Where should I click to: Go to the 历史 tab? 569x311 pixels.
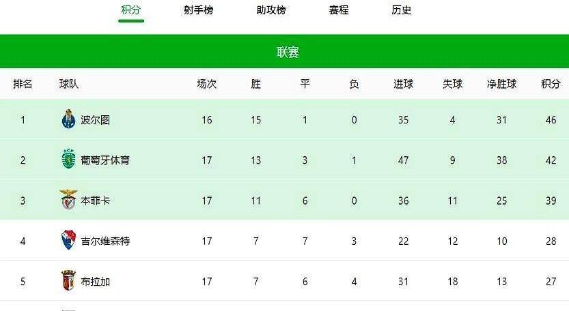point(402,10)
